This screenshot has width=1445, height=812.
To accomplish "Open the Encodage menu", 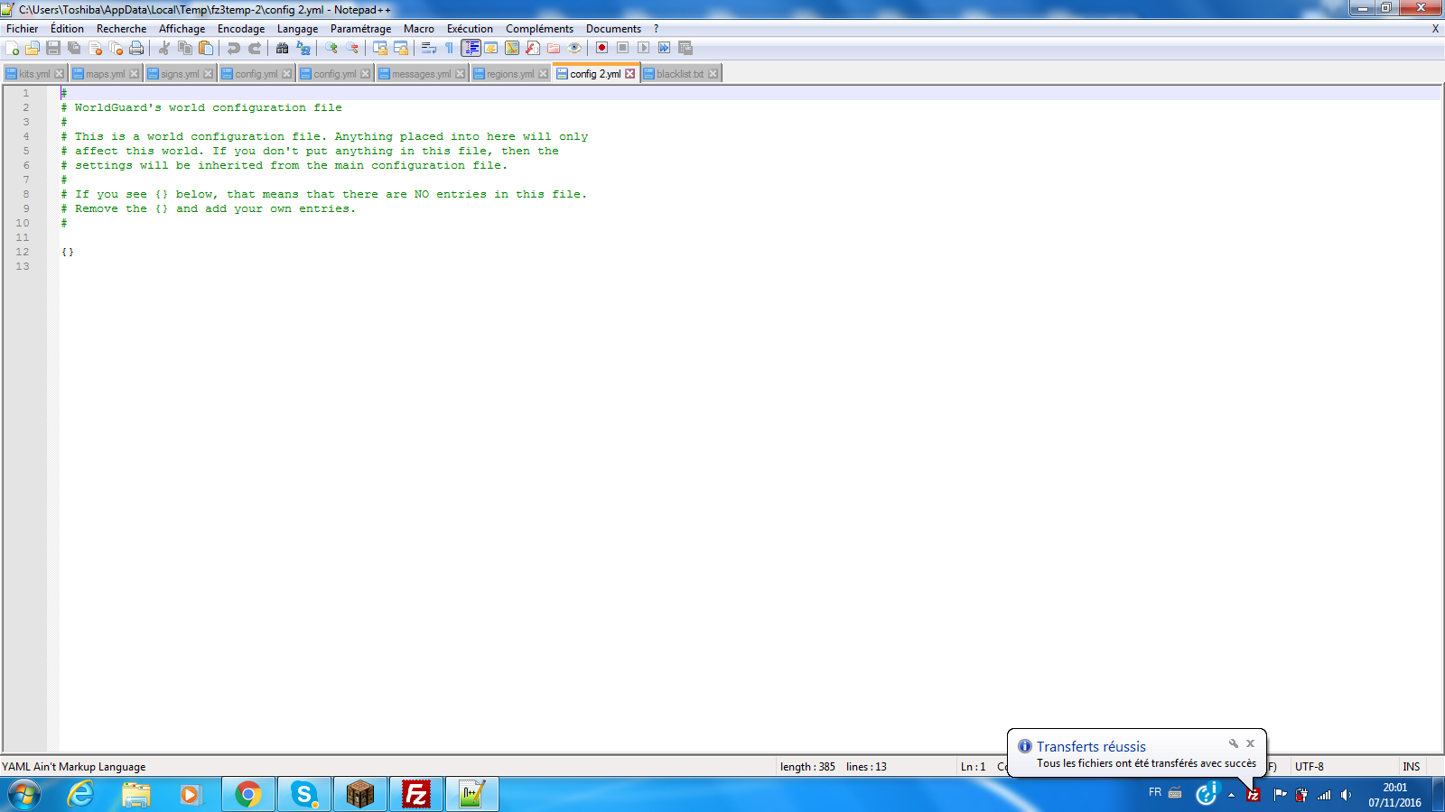I will click(241, 29).
